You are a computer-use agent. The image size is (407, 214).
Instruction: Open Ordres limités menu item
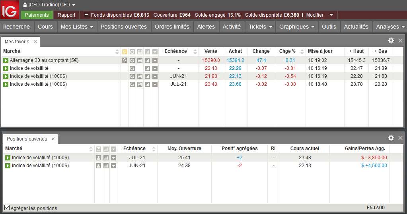pos(172,27)
